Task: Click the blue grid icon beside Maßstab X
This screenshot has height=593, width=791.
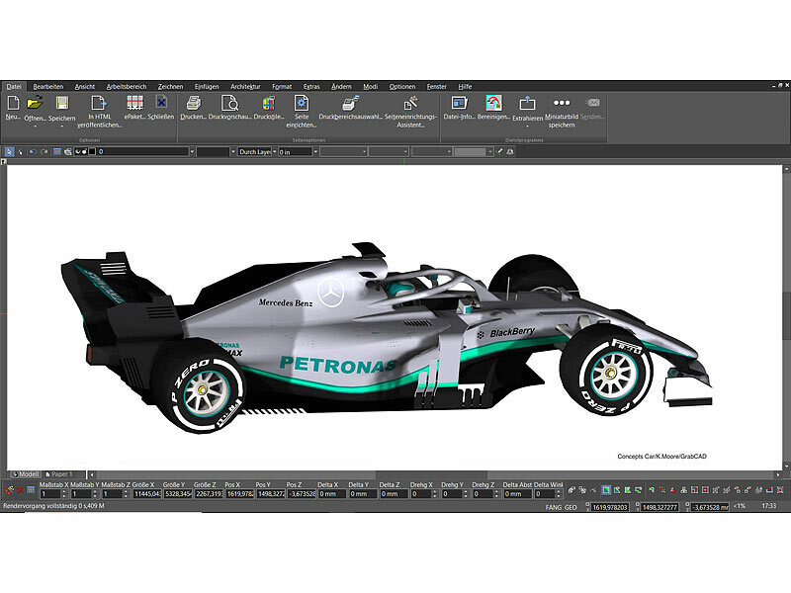Action: tap(31, 490)
